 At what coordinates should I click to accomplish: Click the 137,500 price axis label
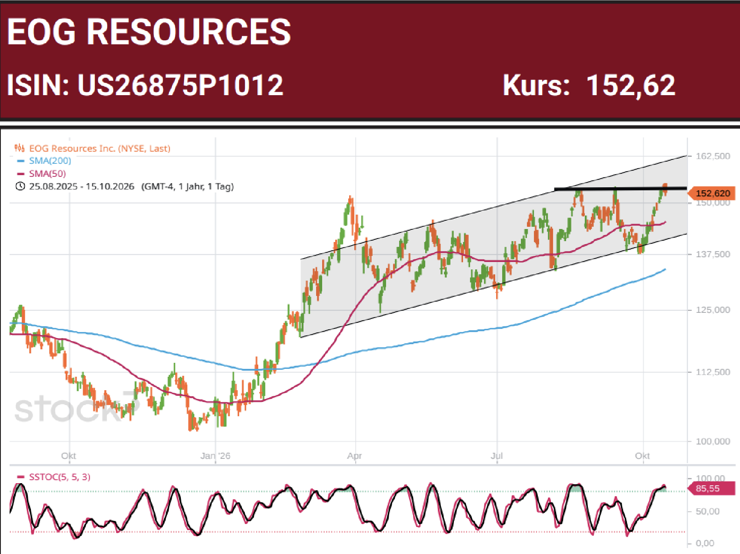pyautogui.click(x=713, y=254)
